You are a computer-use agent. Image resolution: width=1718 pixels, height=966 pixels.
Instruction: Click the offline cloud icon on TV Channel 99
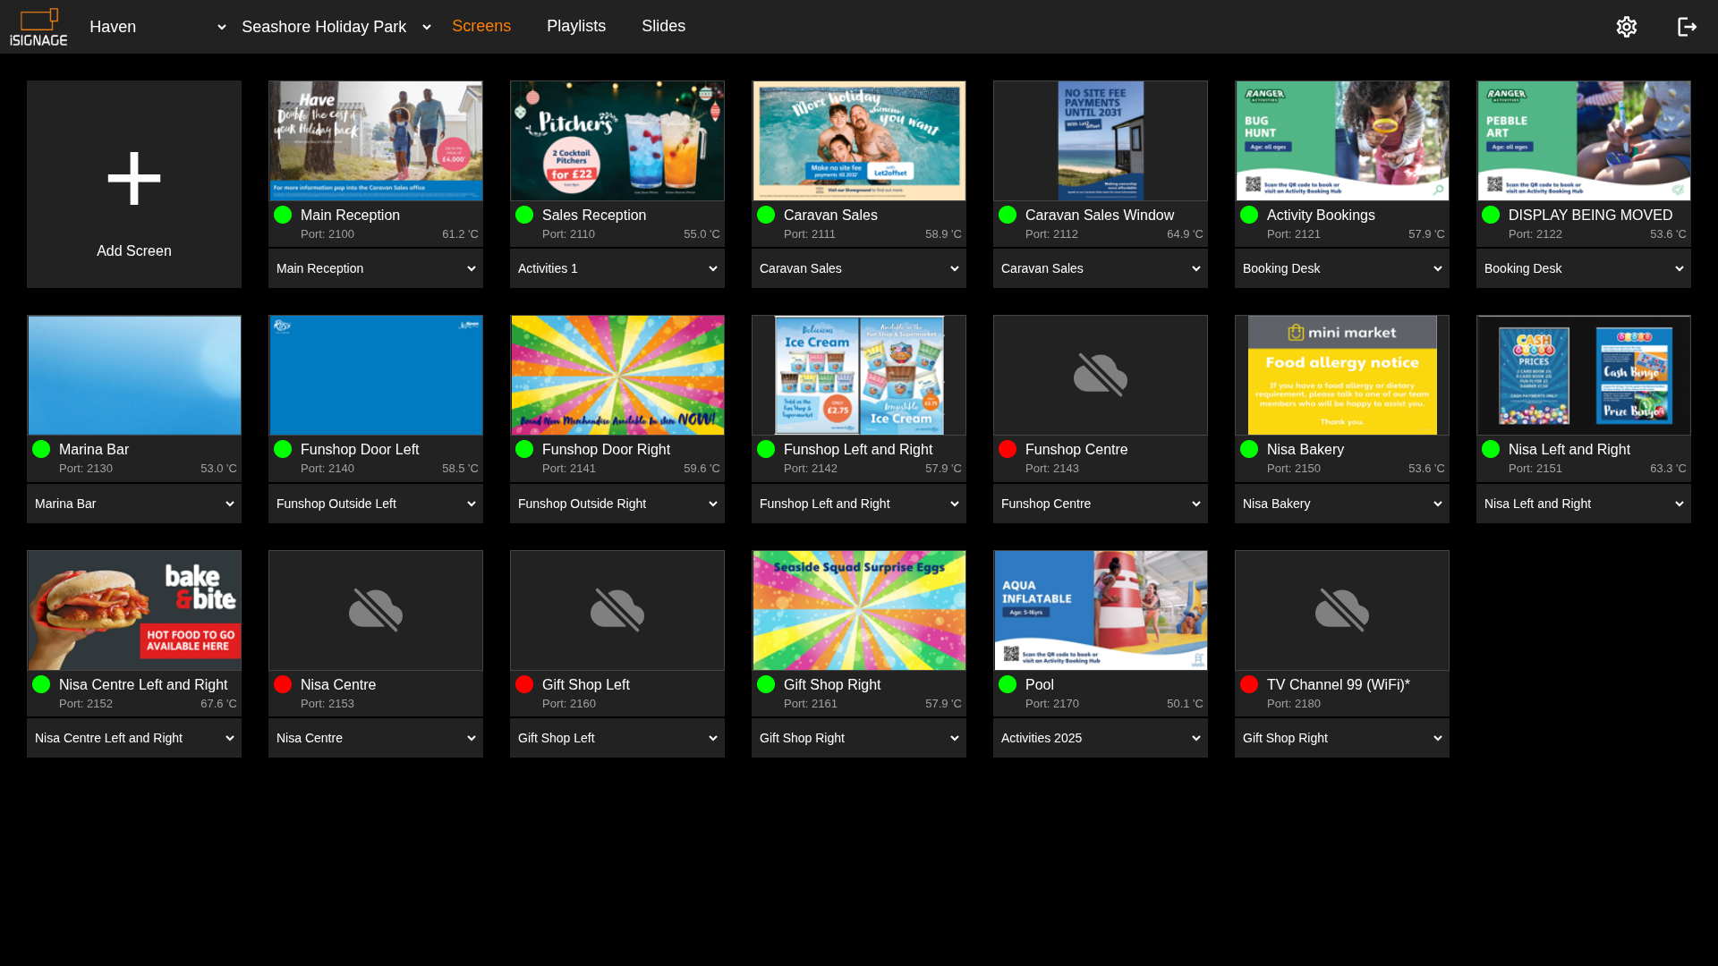(1341, 610)
